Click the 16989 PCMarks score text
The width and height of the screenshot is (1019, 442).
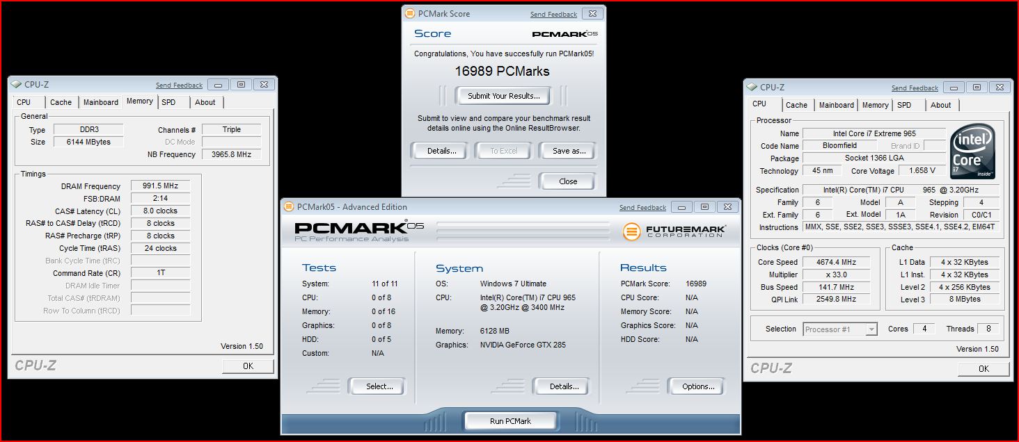[502, 71]
